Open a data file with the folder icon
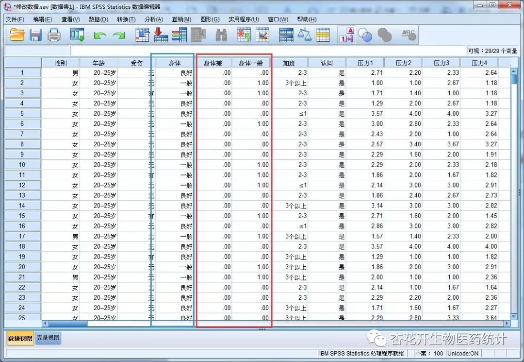 (x=17, y=34)
